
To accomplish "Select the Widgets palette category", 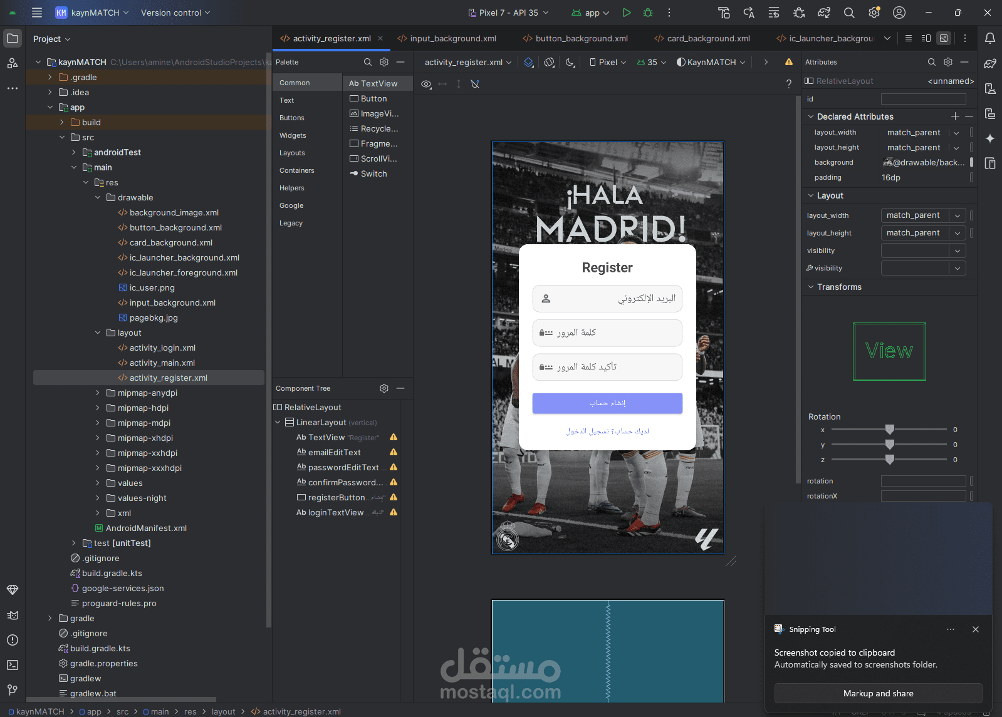I will [x=293, y=135].
